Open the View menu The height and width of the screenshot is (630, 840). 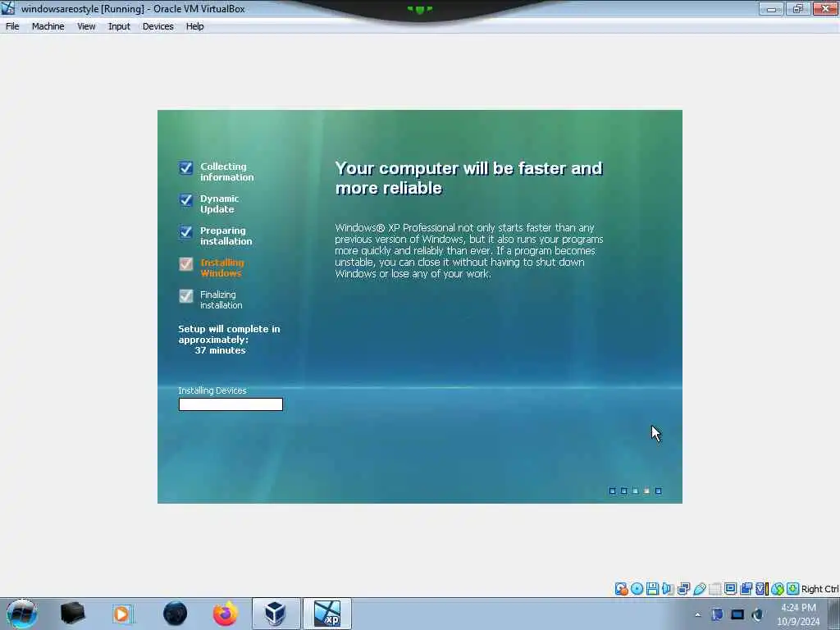86,26
